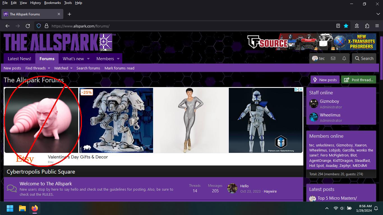Click Firefox icon in Windows taskbar
Screen dimensions: 383x215
point(35,208)
